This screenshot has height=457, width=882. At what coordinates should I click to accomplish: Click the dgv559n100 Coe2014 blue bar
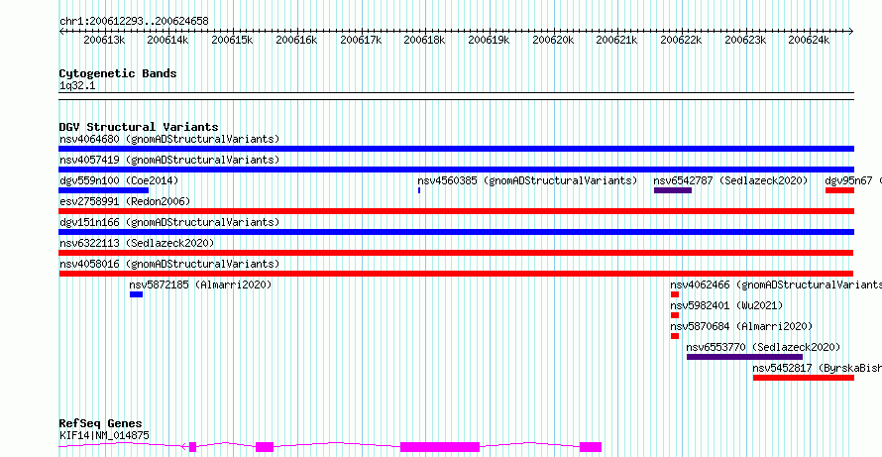click(x=103, y=190)
